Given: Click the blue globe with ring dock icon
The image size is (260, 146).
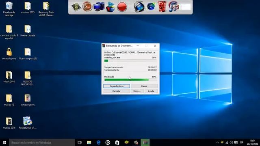Looking at the screenshot, I should click(x=139, y=6).
